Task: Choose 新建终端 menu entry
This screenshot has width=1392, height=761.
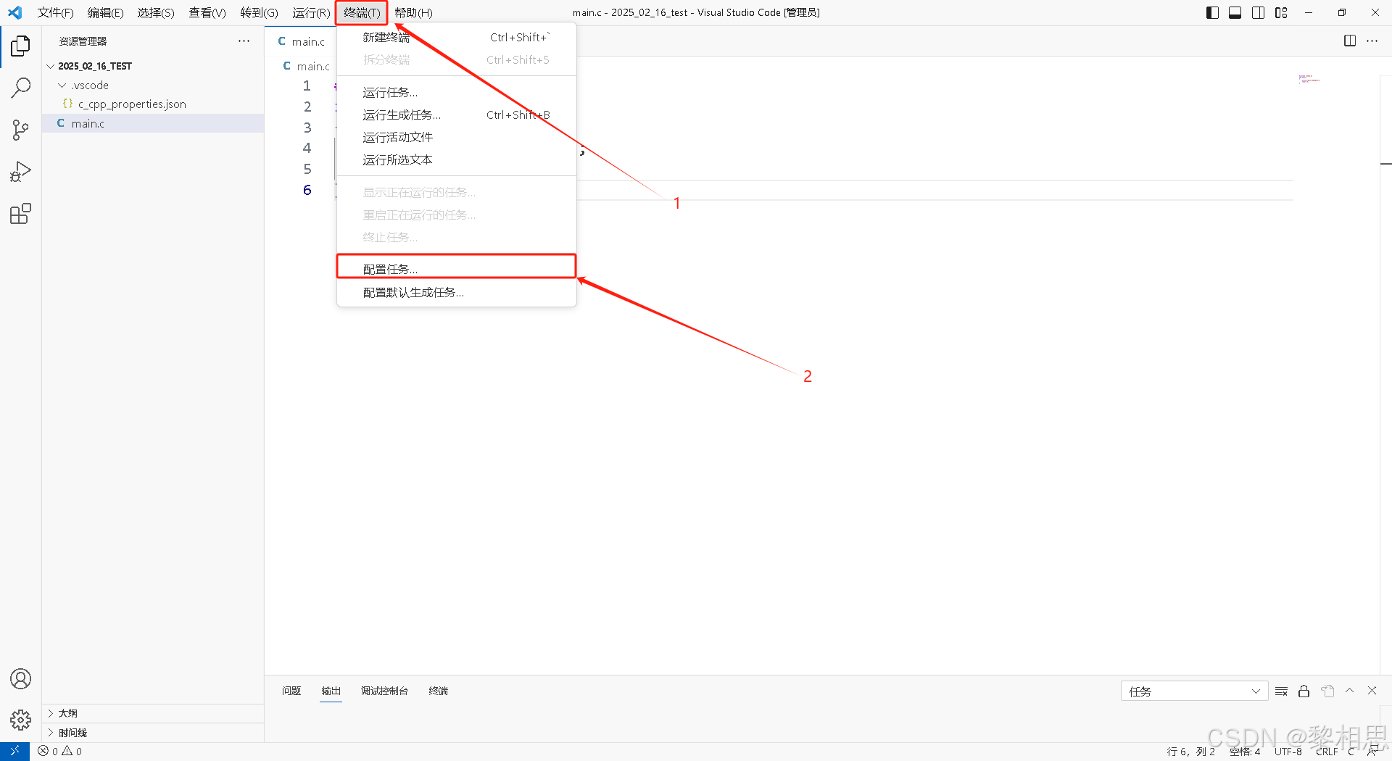Action: (x=457, y=38)
